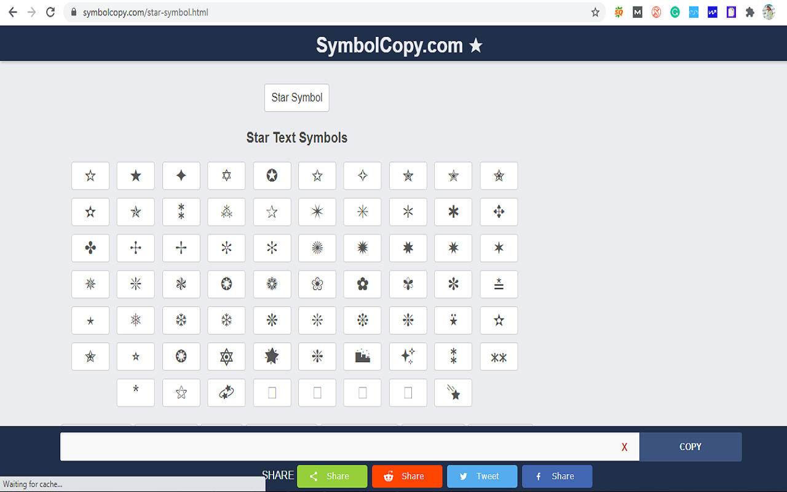
Task: Select the circled white star symbol
Action: pos(272,175)
